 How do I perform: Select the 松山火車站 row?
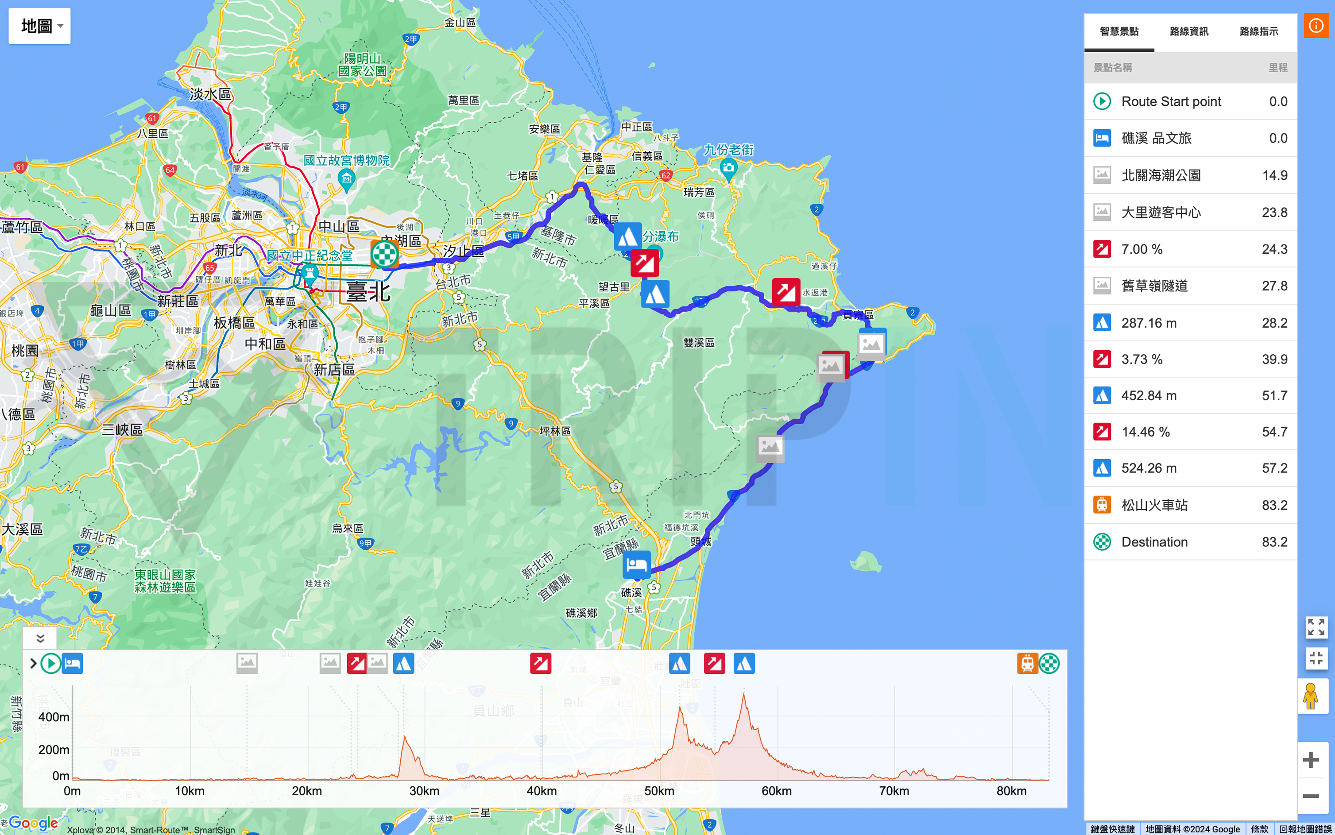click(x=1190, y=505)
